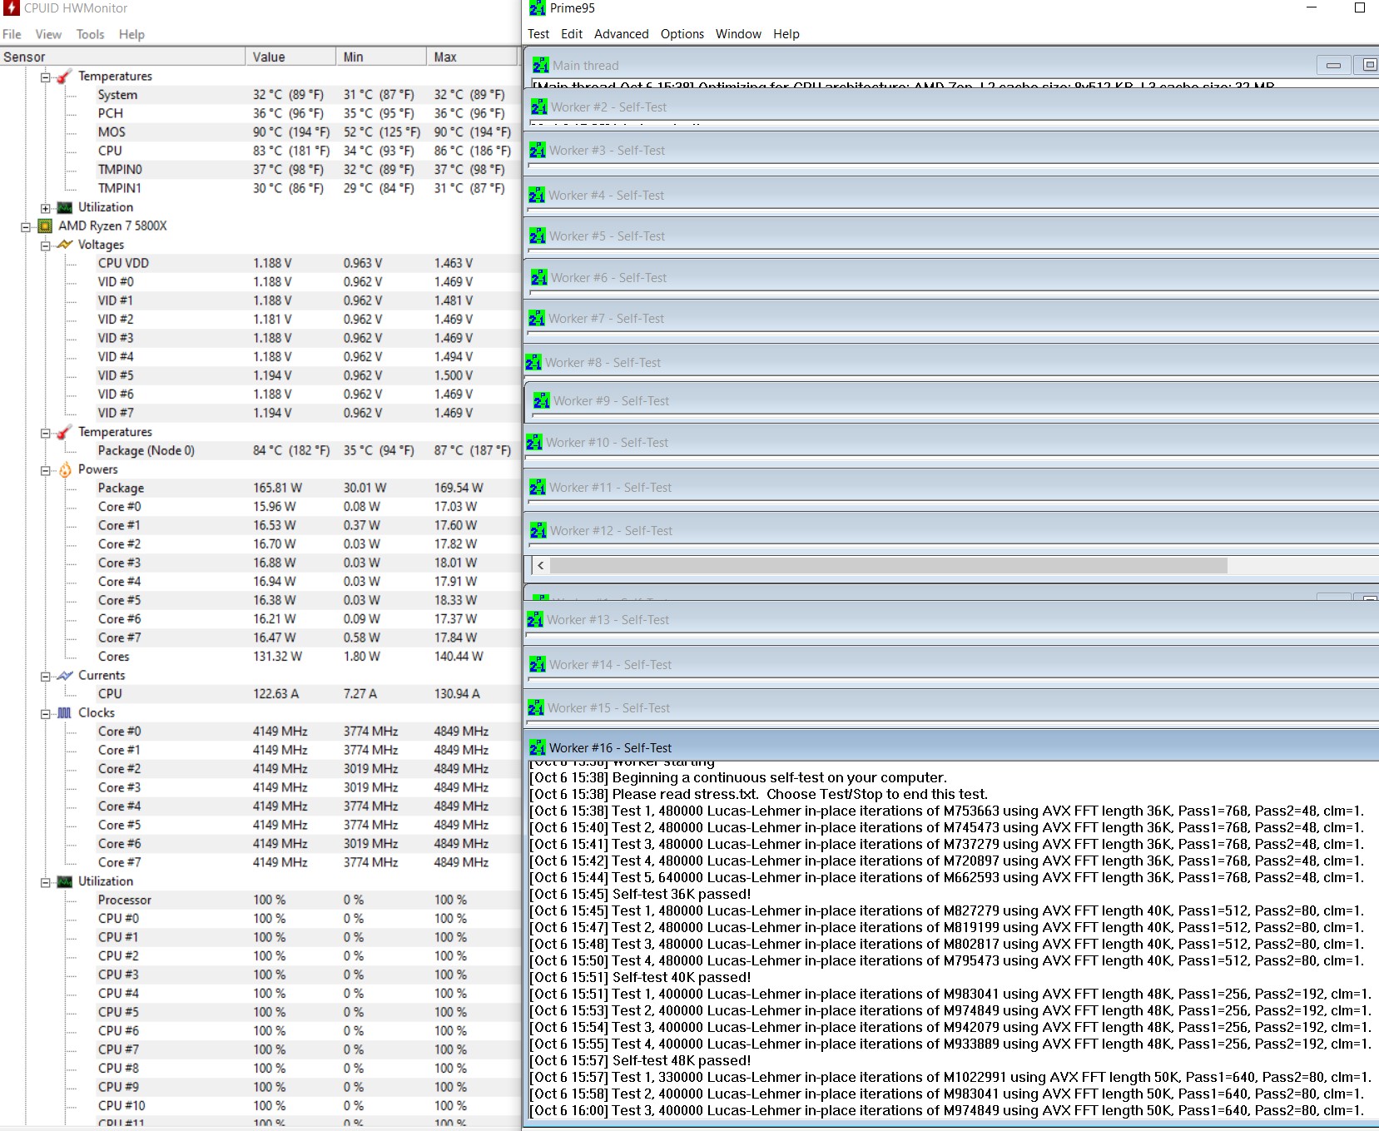Click the Worker #4 Self-Test window icon
The image size is (1379, 1131).
537,196
